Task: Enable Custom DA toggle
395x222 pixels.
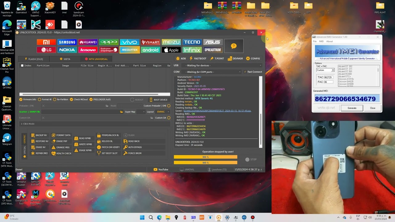Action: click(169, 118)
